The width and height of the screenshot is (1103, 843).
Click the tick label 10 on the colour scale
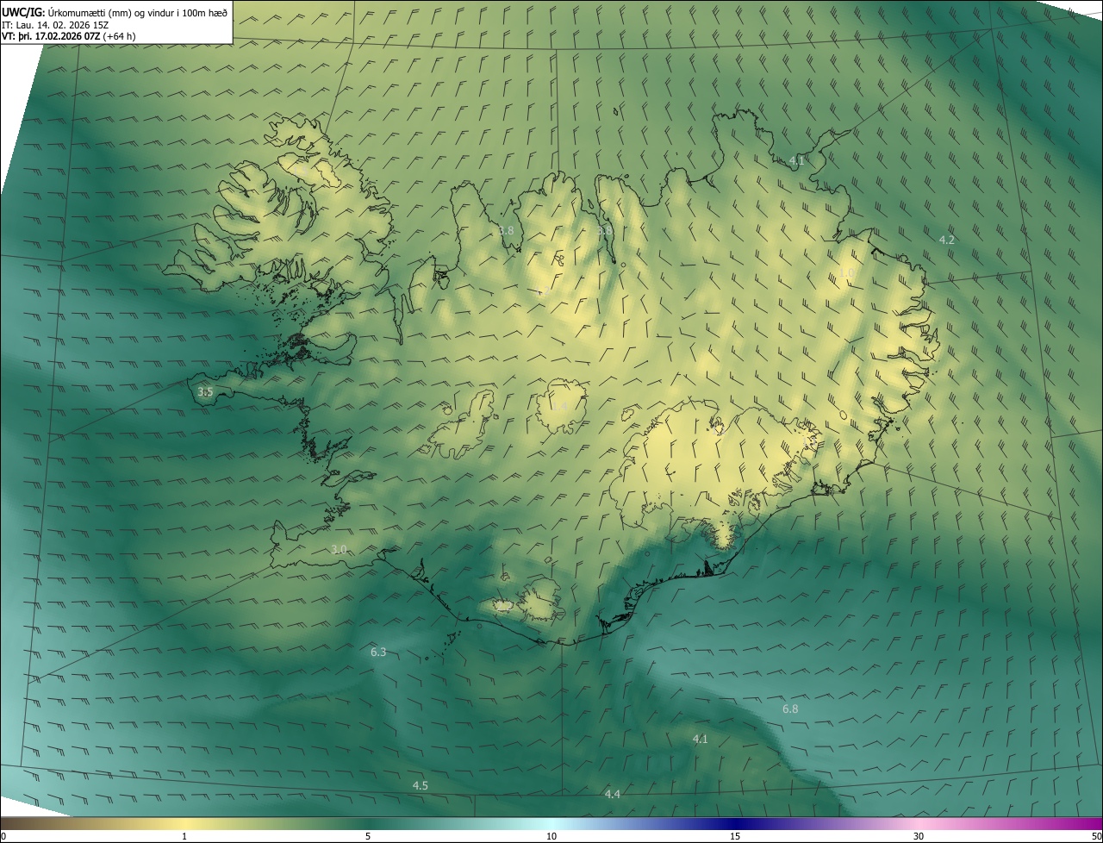[551, 836]
